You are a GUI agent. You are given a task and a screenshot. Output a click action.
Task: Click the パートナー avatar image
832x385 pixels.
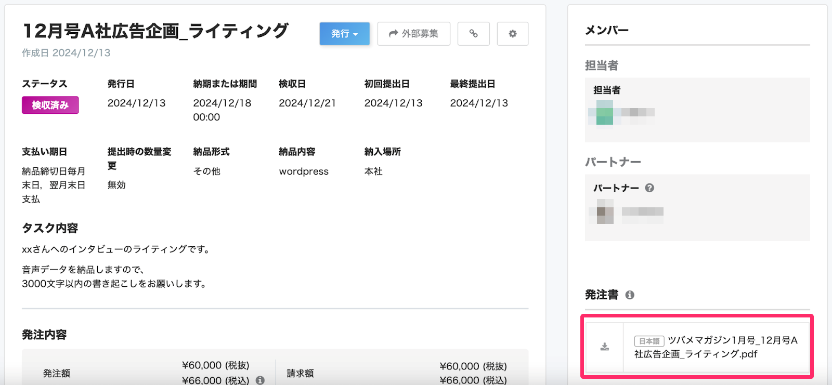pos(601,211)
